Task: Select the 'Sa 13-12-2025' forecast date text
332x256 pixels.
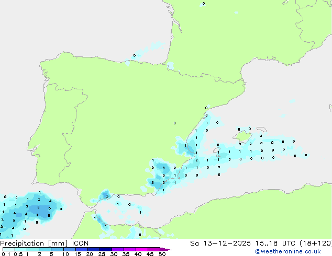Action: (220, 243)
